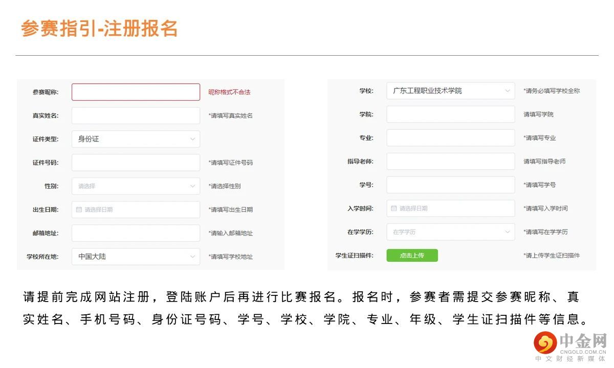Click the *请选择性别 hint text

tap(225, 186)
